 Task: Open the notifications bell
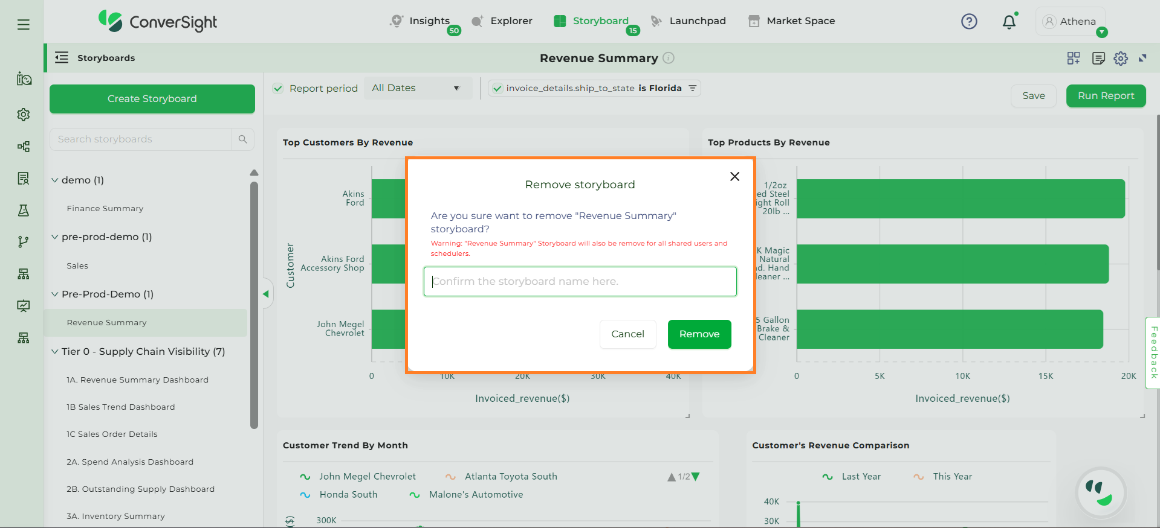(x=1009, y=22)
